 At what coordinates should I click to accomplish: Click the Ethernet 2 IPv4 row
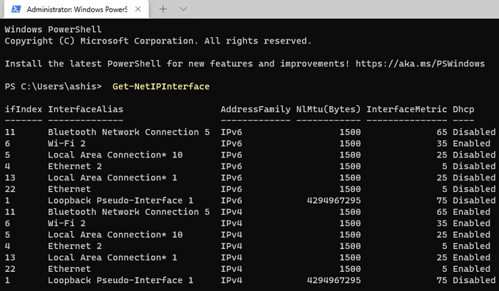249,246
